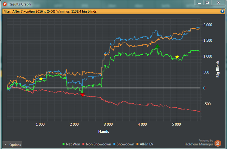Click the 3 000 label on hands axis
227x149 pixels.
click(x=108, y=124)
